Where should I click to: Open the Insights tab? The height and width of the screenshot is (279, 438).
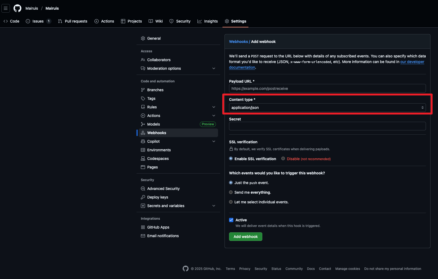click(x=208, y=21)
